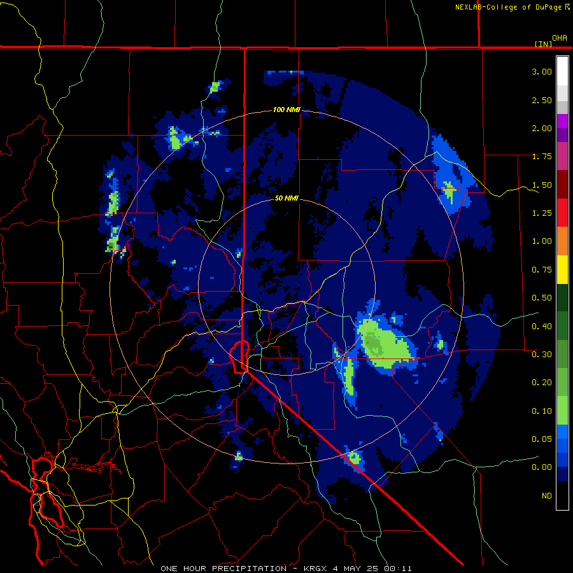Viewport: 573px width, 573px height.
Task: Select the yellow 0.75 legend swatch
Action: point(562,269)
